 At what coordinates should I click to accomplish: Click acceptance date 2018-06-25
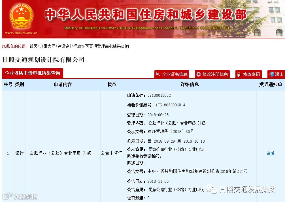pyautogui.click(x=158, y=115)
